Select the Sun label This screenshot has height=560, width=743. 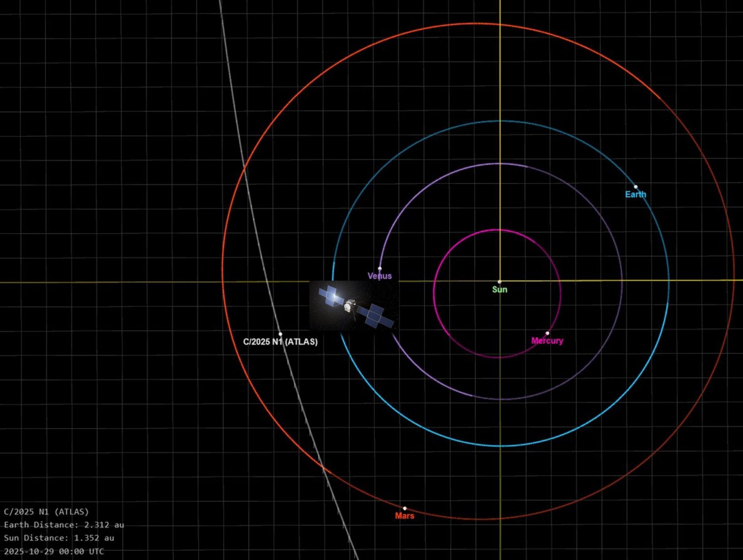500,290
